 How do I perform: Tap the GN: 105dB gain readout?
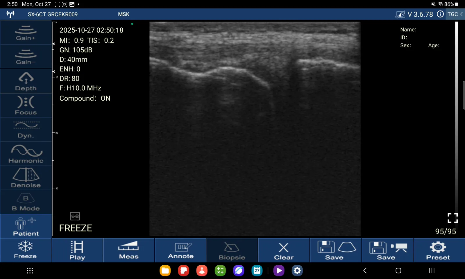76,50
